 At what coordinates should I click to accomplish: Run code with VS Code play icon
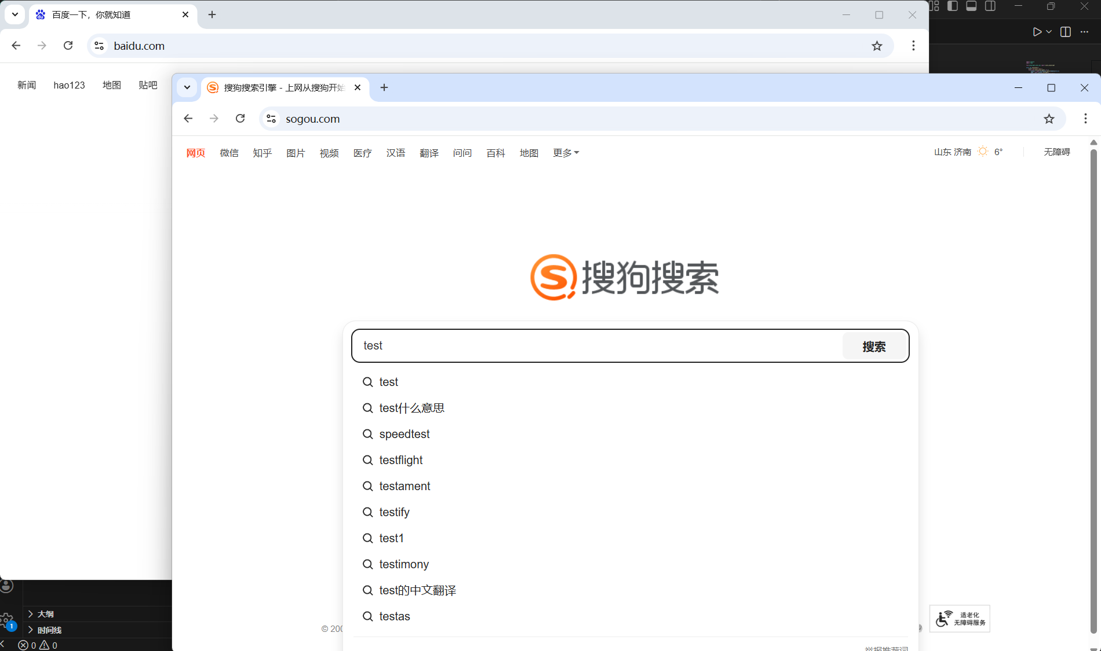[1037, 32]
